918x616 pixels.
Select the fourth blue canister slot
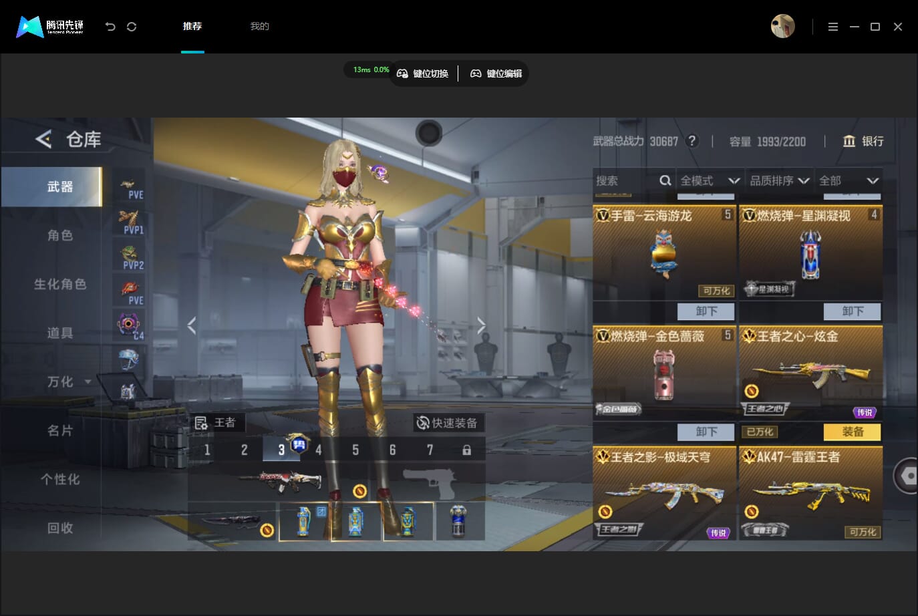coord(460,521)
